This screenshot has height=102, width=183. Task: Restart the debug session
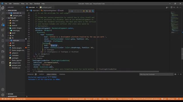(87, 11)
